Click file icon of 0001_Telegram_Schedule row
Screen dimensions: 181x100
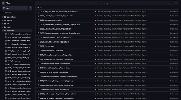point(38,11)
